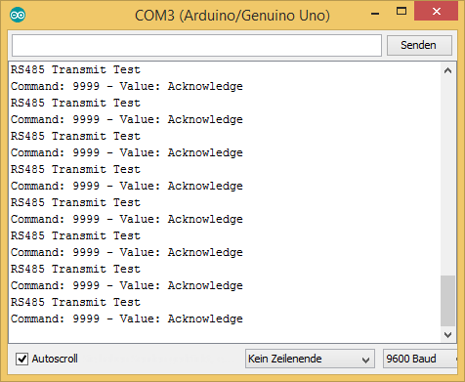Click the line ending dropdown arrow
The width and height of the screenshot is (465, 382).
[365, 360]
